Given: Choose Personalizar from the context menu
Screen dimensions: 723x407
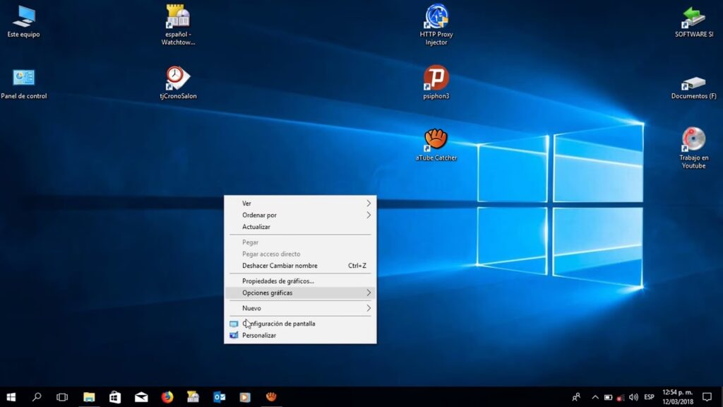Looking at the screenshot, I should click(259, 336).
